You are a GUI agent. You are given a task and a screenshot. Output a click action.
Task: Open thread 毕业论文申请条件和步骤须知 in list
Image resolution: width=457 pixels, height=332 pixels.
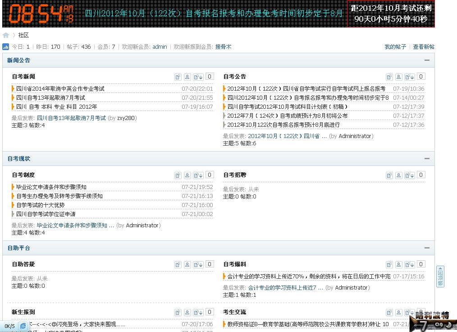point(51,187)
